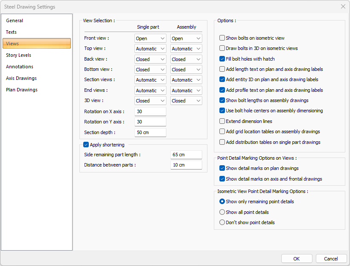Expand Back view Assembly dropdown
Screen dimensions: 350x266
tap(186, 59)
